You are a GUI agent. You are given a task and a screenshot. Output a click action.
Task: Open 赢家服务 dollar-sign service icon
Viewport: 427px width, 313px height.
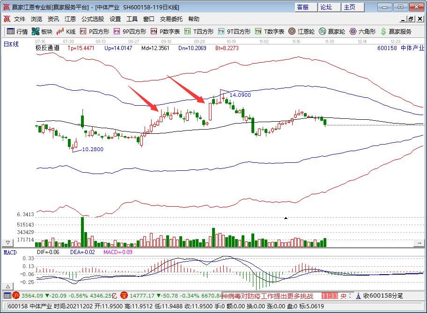click(383, 31)
